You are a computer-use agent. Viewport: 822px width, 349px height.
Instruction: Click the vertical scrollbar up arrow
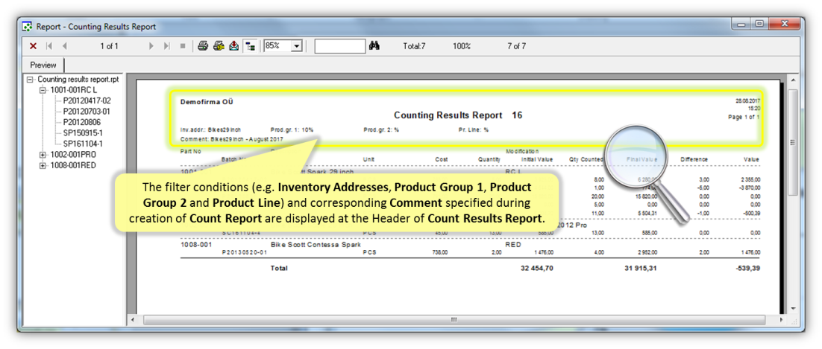pyautogui.click(x=793, y=80)
